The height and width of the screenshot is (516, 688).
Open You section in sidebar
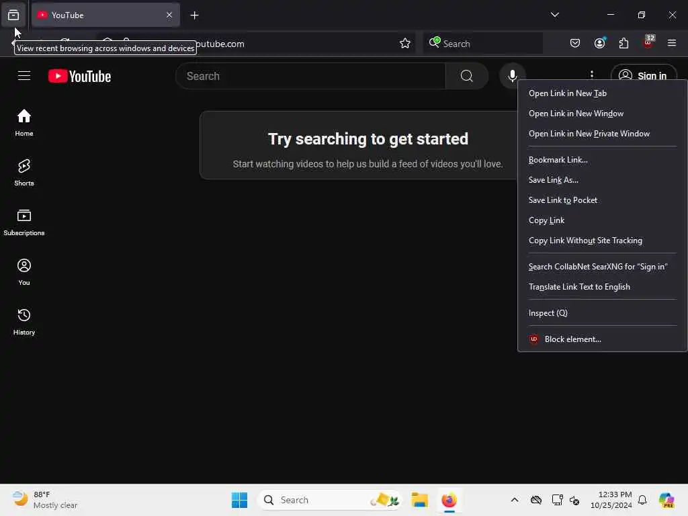[x=24, y=272]
